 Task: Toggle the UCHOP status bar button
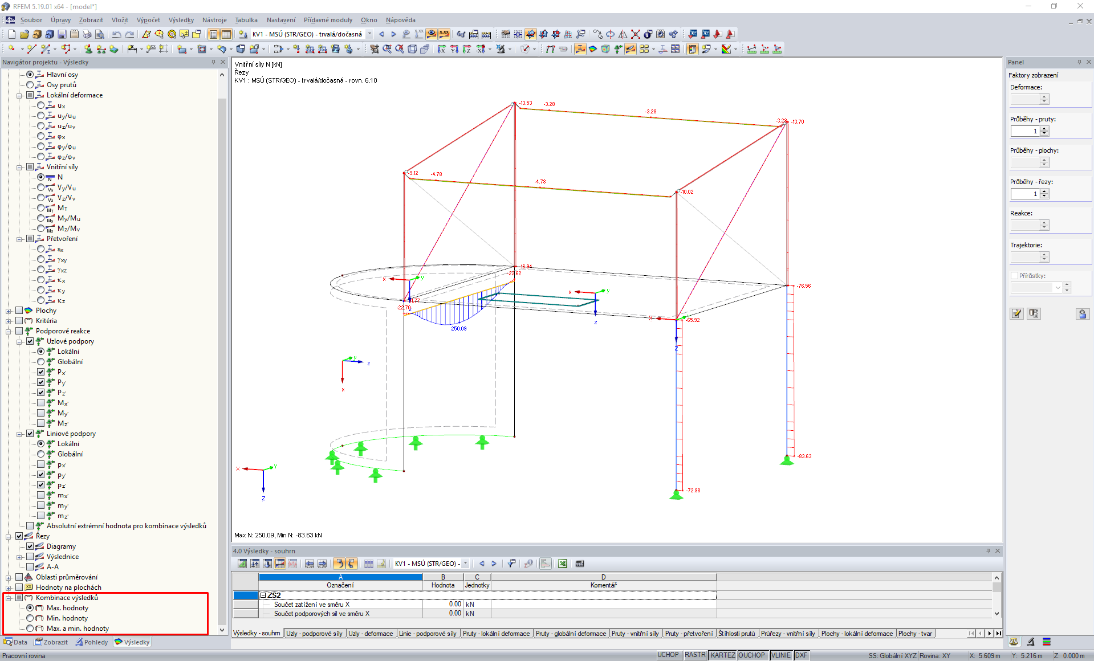point(668,655)
